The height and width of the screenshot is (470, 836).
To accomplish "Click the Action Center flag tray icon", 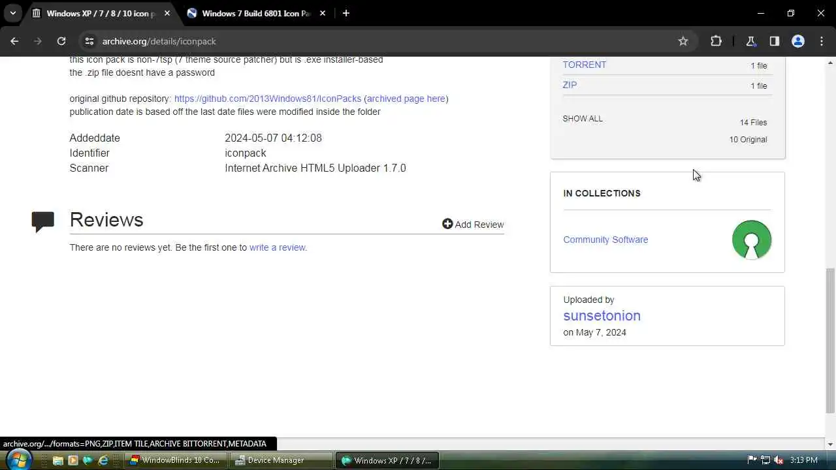I will (752, 460).
